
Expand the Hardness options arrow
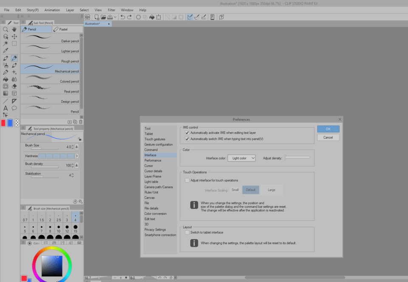[77, 156]
